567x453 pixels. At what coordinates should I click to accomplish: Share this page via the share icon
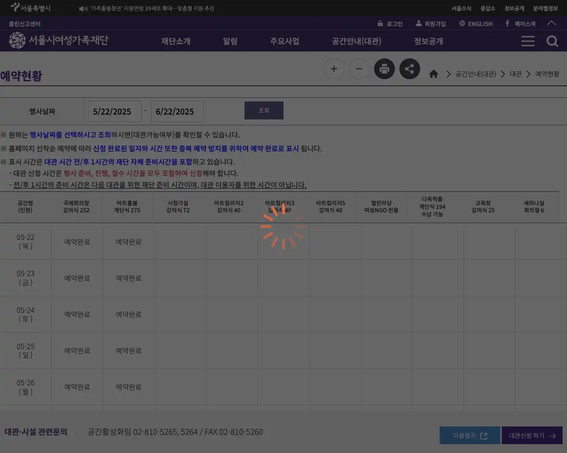click(x=409, y=69)
